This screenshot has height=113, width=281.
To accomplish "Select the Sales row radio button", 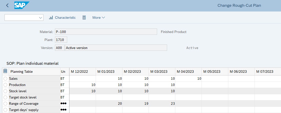I will click(5, 78).
